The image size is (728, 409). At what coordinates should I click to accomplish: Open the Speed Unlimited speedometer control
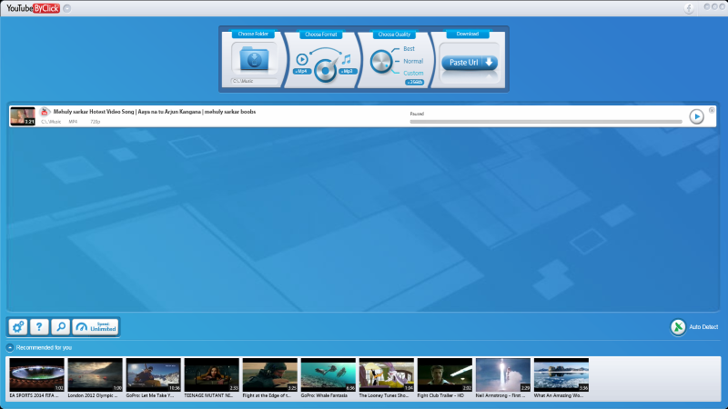coord(96,327)
